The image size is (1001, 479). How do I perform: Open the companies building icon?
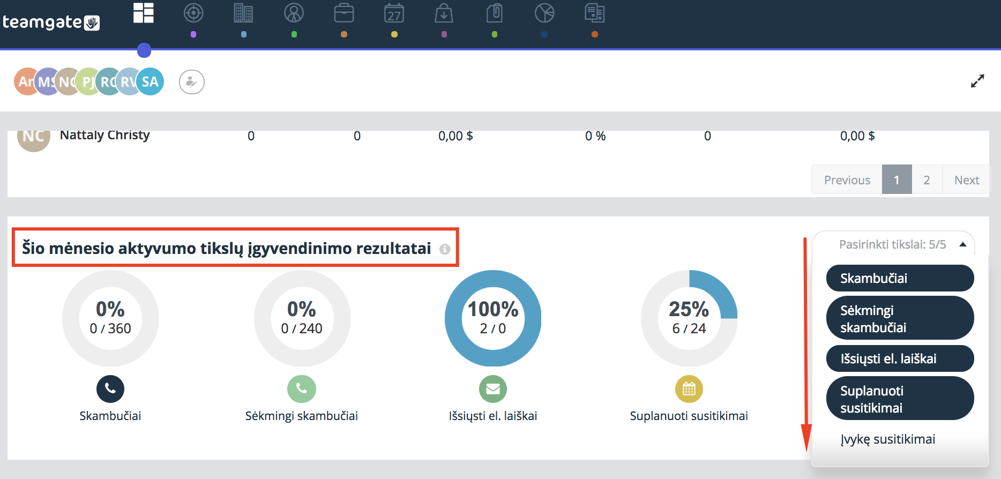(243, 13)
